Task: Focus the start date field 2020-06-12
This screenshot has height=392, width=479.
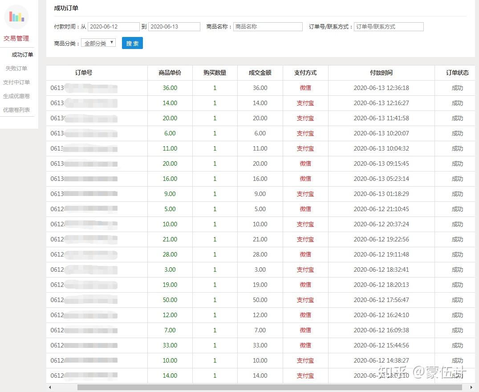Action: click(114, 27)
